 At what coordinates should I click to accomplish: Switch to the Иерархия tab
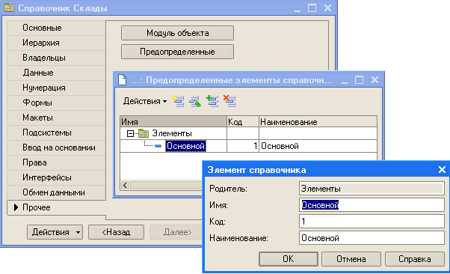pyautogui.click(x=56, y=43)
